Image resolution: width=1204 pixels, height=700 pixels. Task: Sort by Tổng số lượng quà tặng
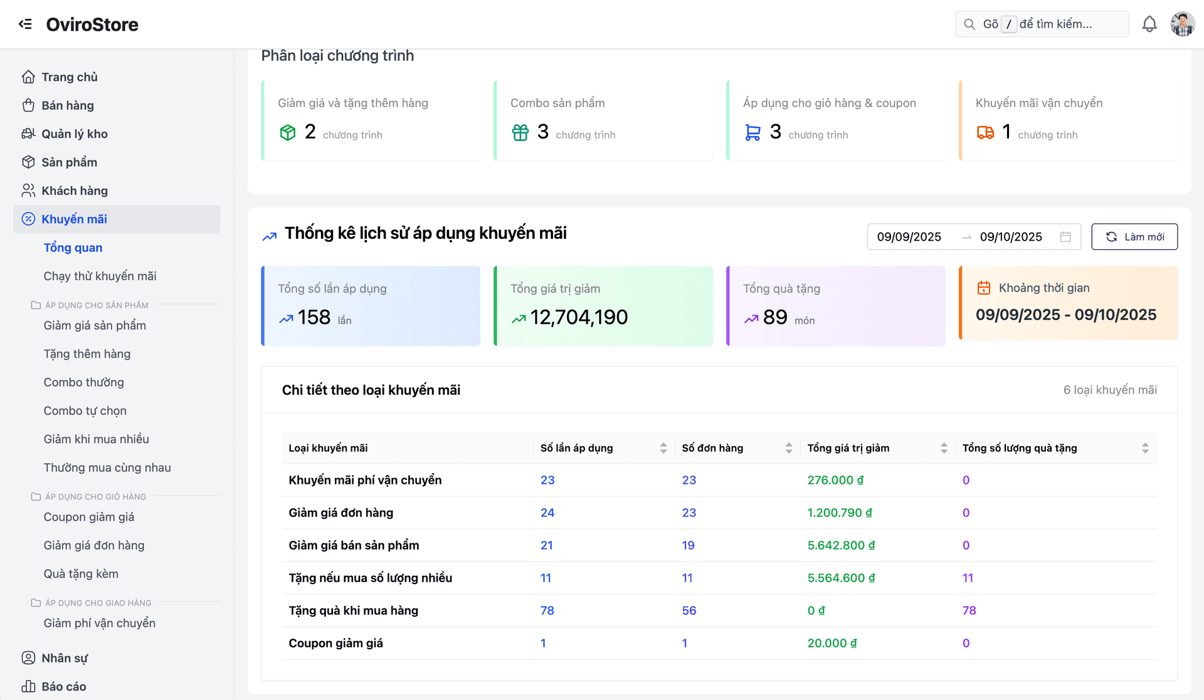1144,448
